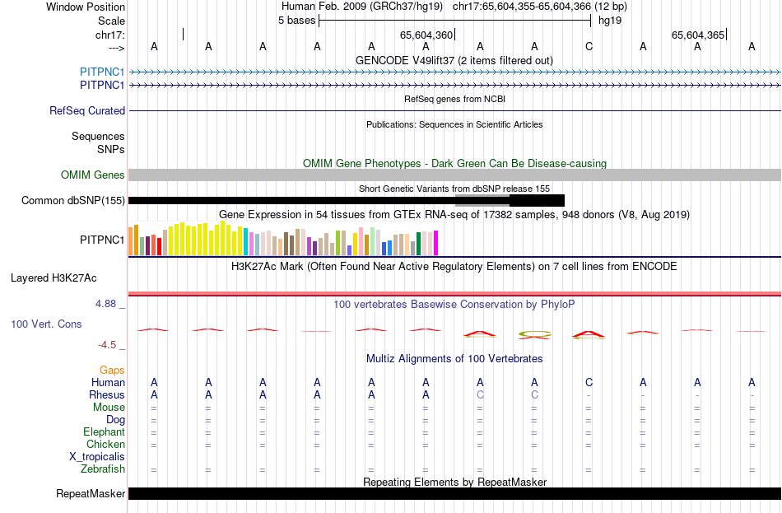The width and height of the screenshot is (782, 513).
Task: Click the gray OMIM Genes item bar
Action: pyautogui.click(x=455, y=175)
